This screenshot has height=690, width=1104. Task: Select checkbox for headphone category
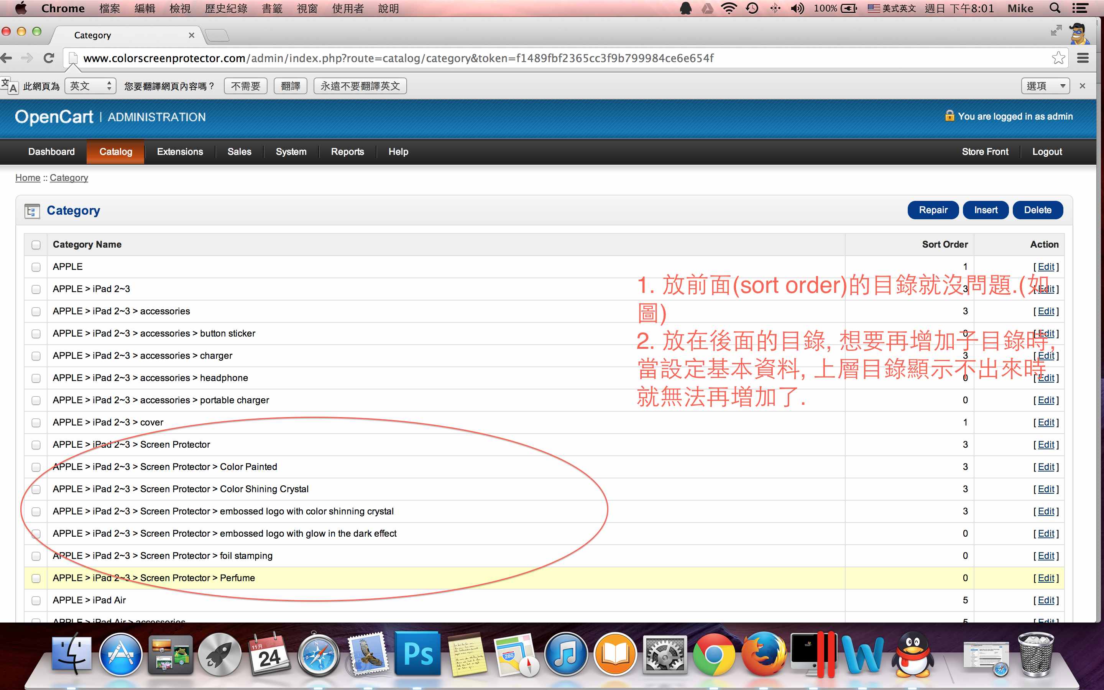point(36,378)
